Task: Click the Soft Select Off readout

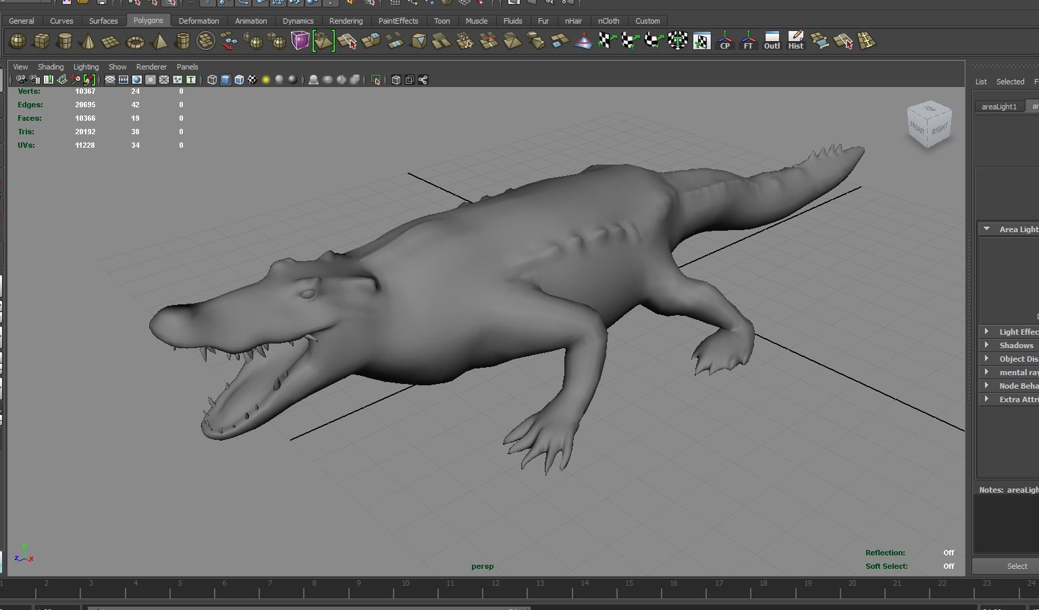Action: (949, 566)
